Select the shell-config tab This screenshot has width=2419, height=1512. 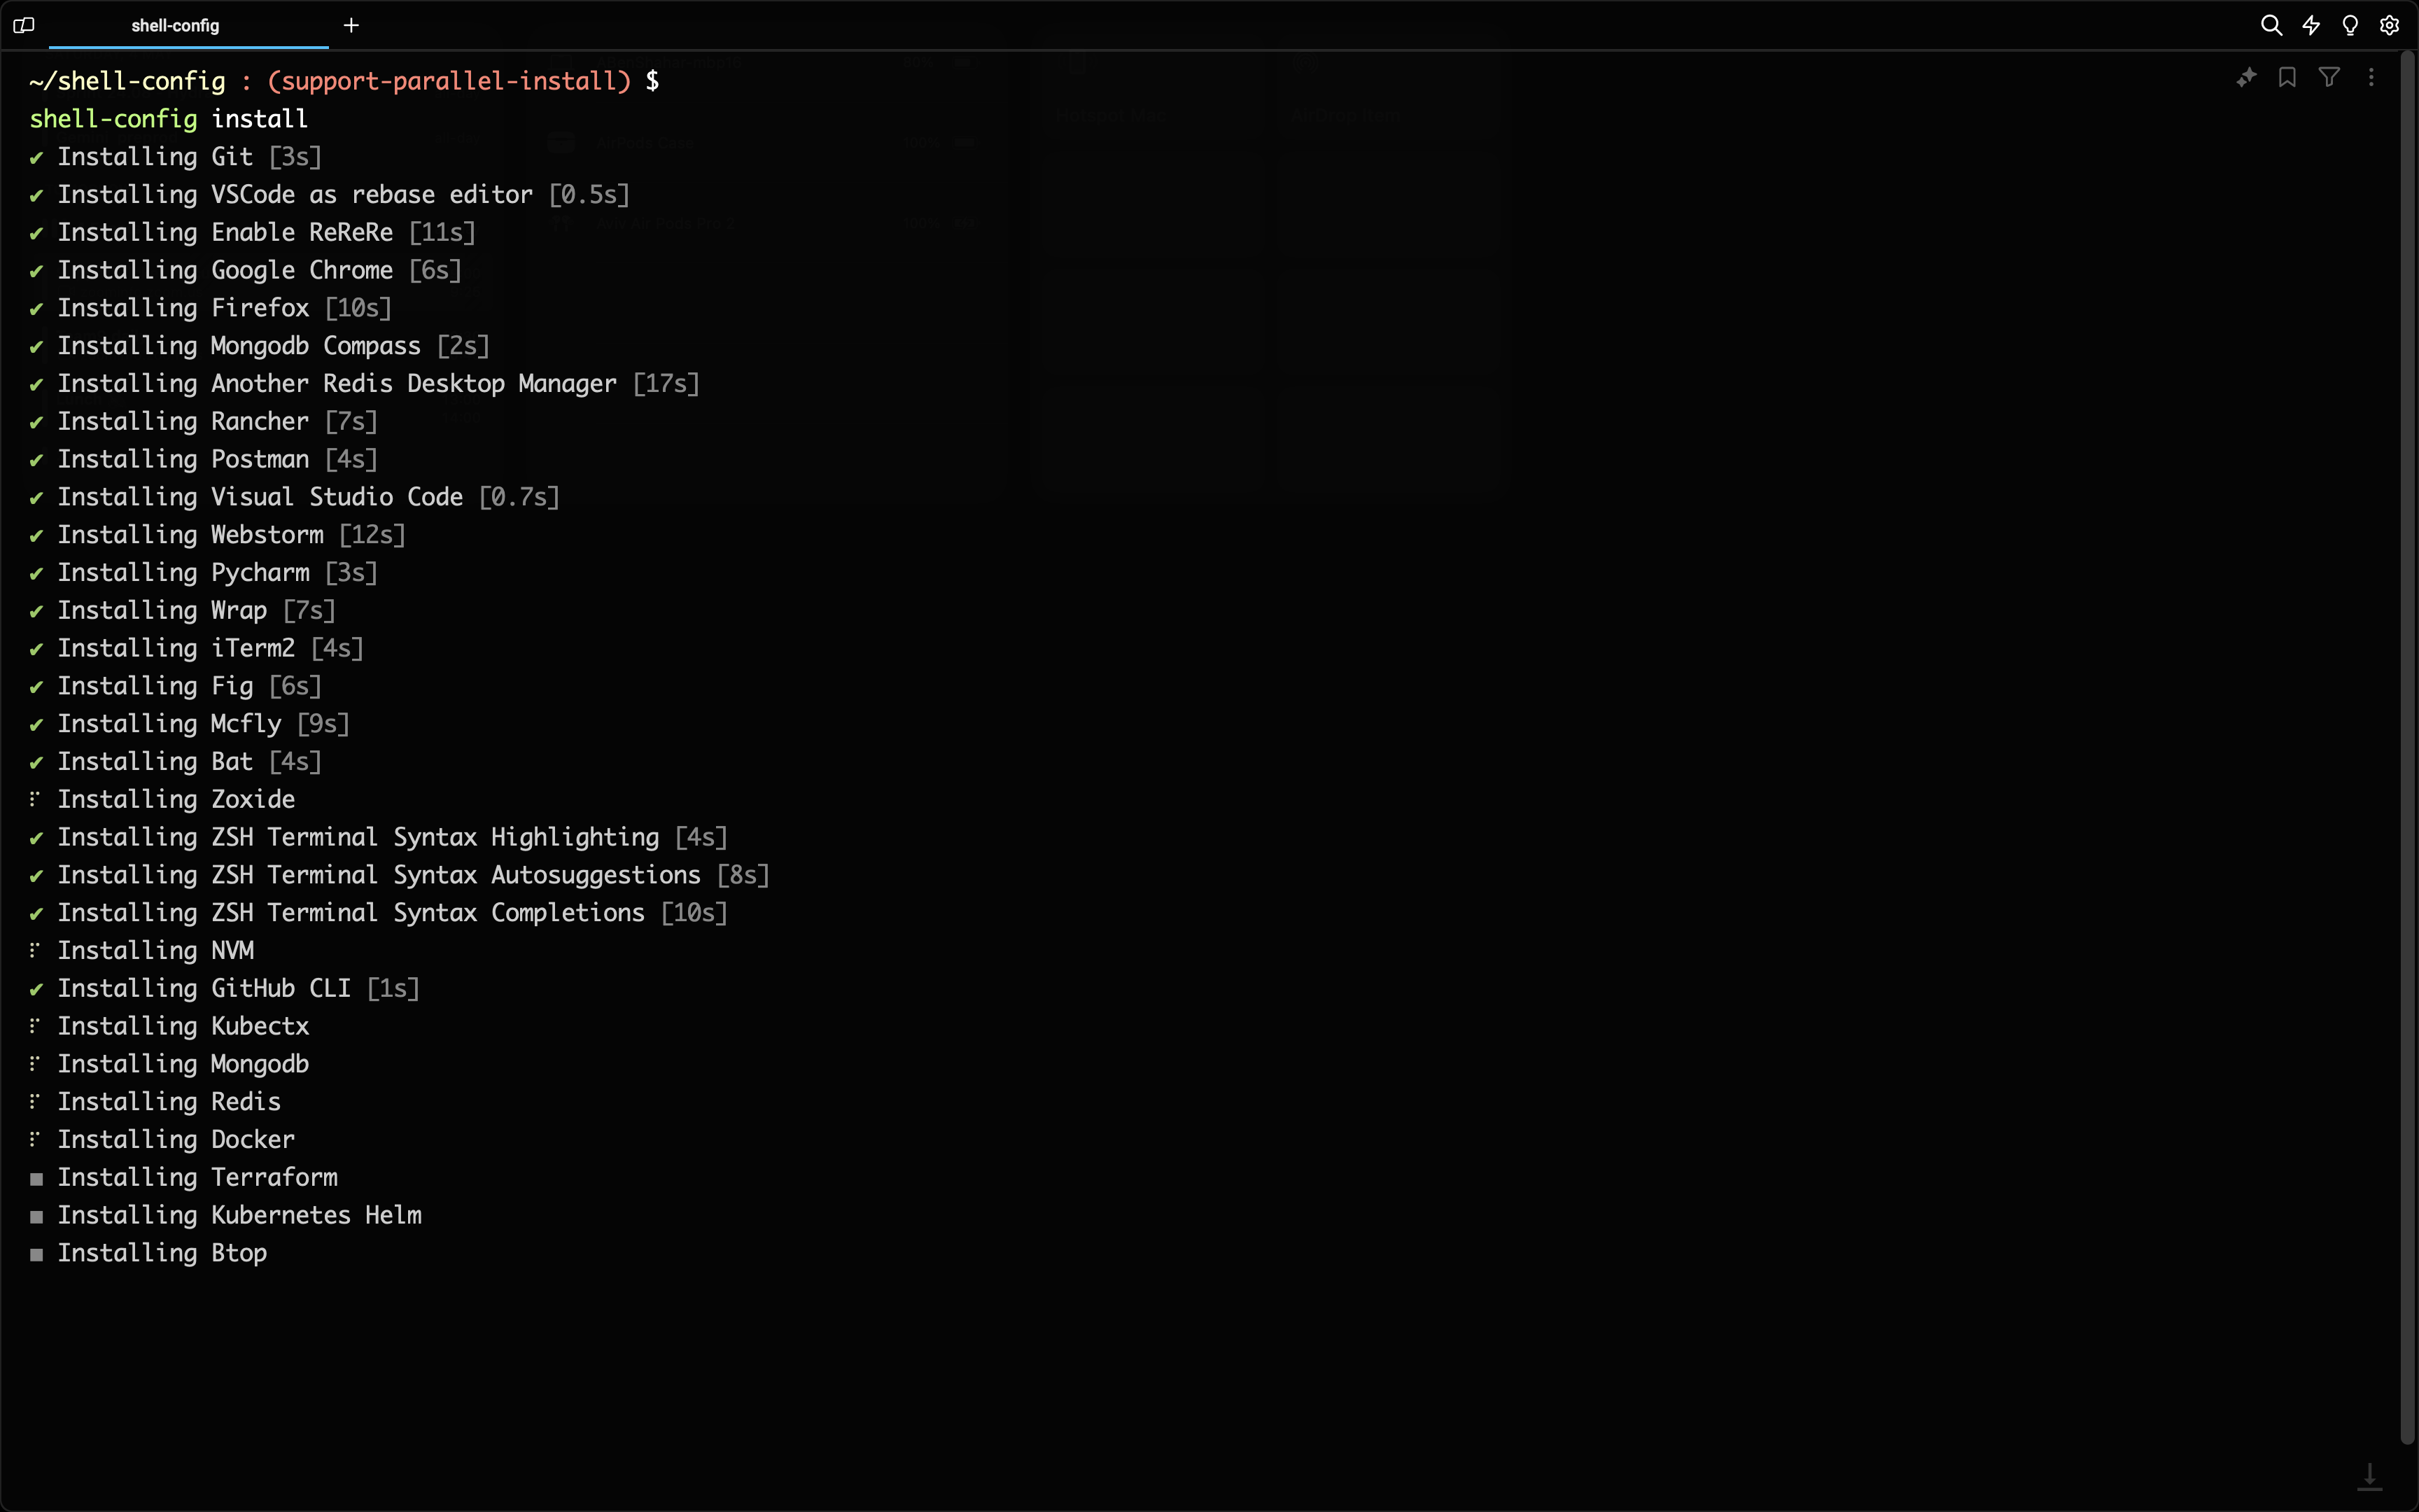click(x=188, y=26)
